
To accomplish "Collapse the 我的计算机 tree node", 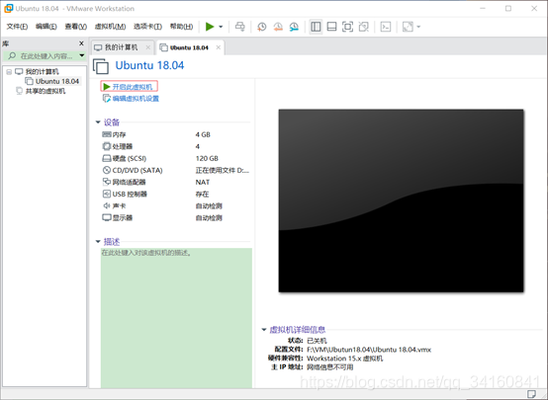I will (9, 72).
